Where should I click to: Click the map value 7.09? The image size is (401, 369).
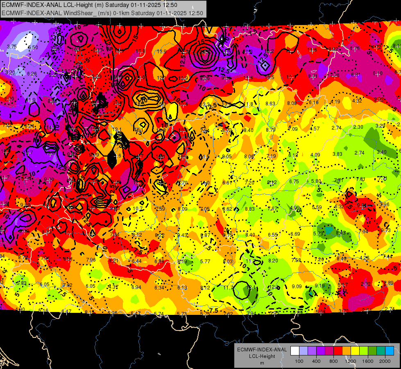point(293,129)
